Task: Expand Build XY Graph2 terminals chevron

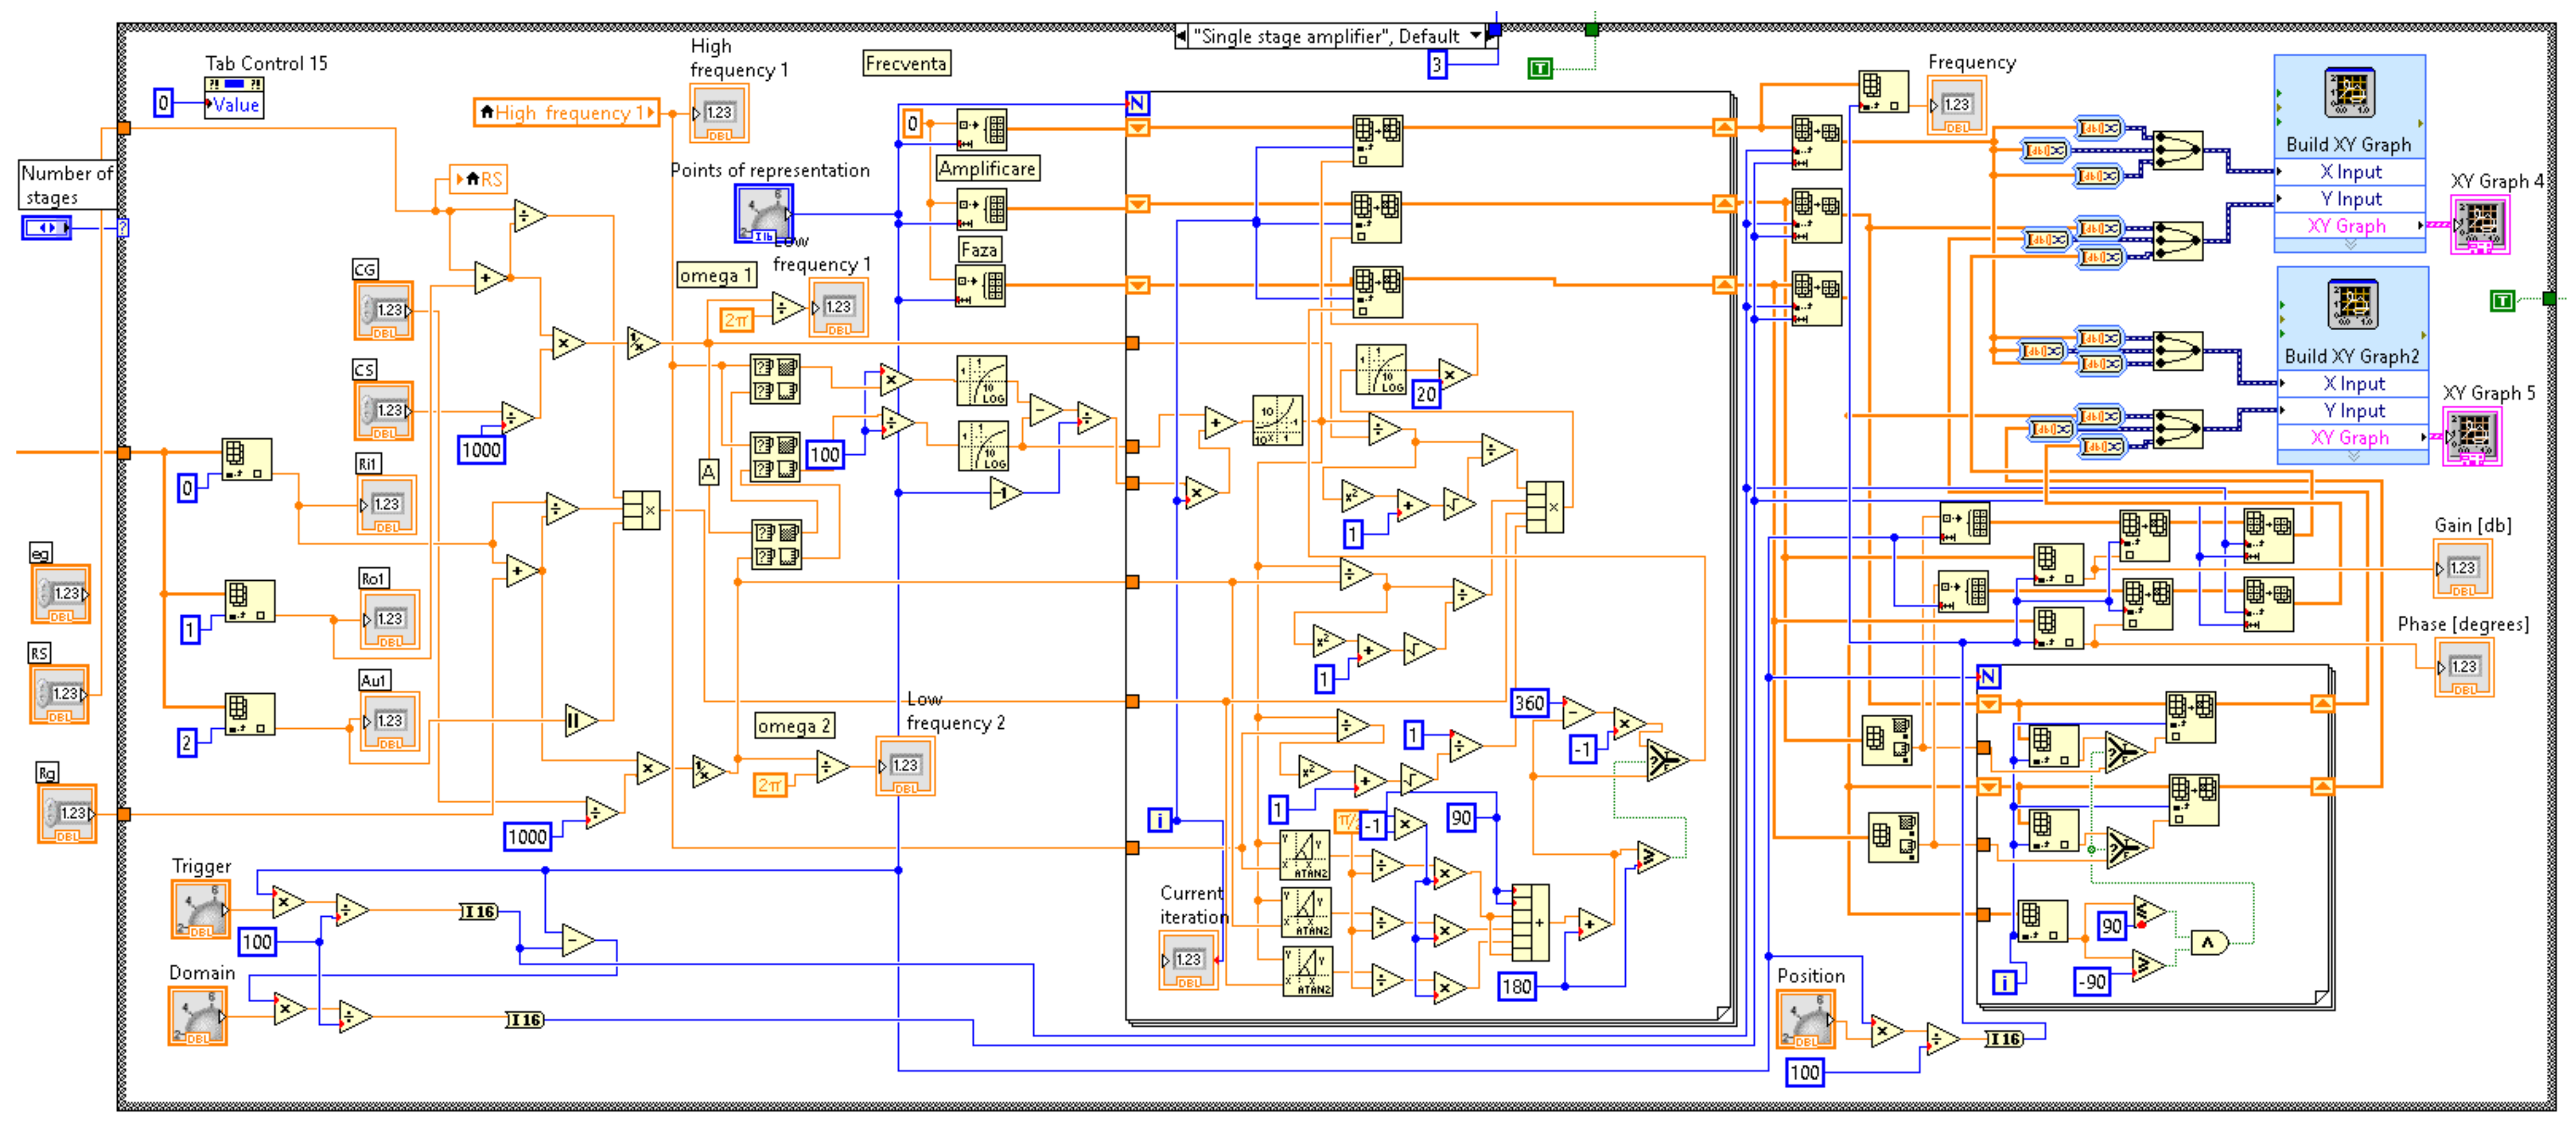Action: click(x=2353, y=456)
